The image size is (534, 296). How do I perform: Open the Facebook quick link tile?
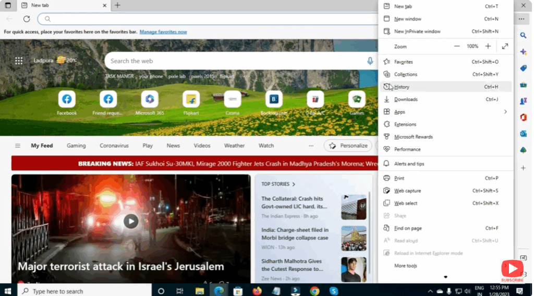[67, 100]
